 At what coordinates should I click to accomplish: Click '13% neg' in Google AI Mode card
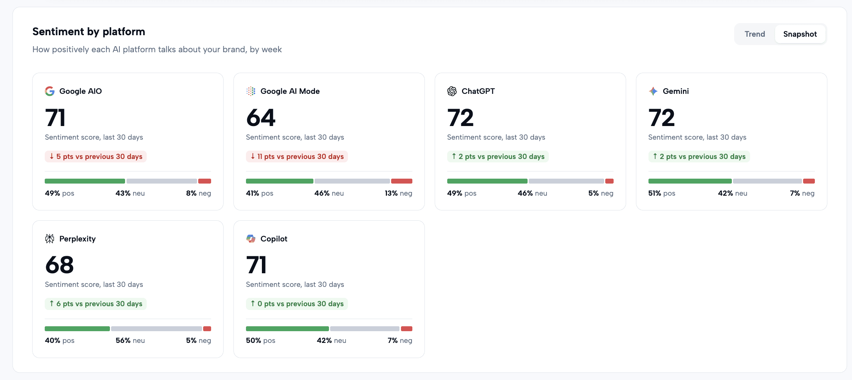pyautogui.click(x=398, y=193)
